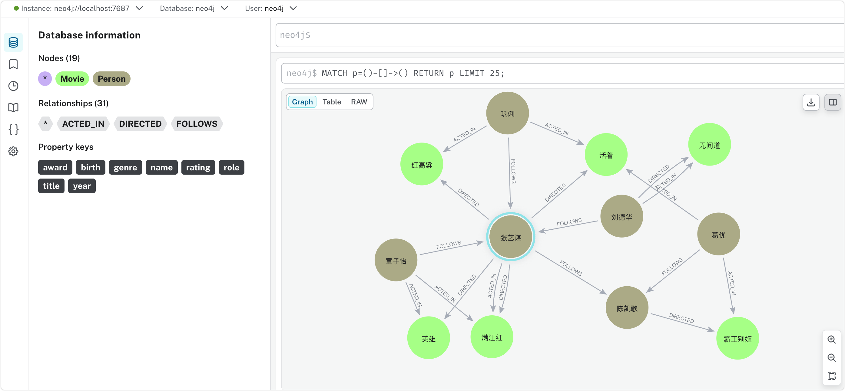Select the 陈凯歌 person node
Screen dimensions: 845x391
click(627, 308)
